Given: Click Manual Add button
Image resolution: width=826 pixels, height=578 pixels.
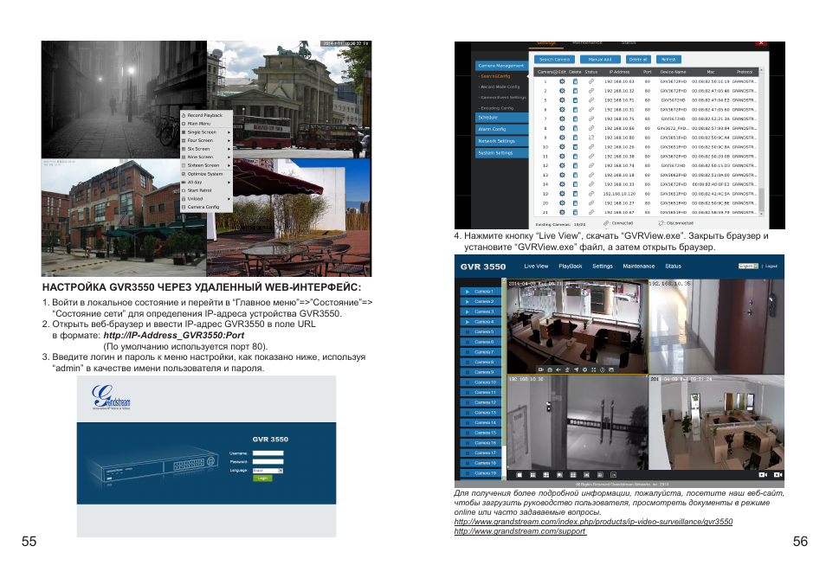Looking at the screenshot, I should (600, 60).
